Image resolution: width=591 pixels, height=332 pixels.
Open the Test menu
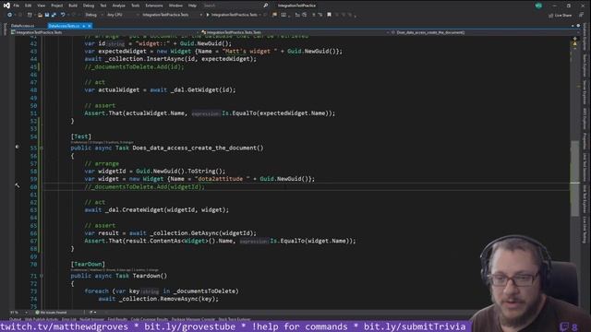(103, 6)
